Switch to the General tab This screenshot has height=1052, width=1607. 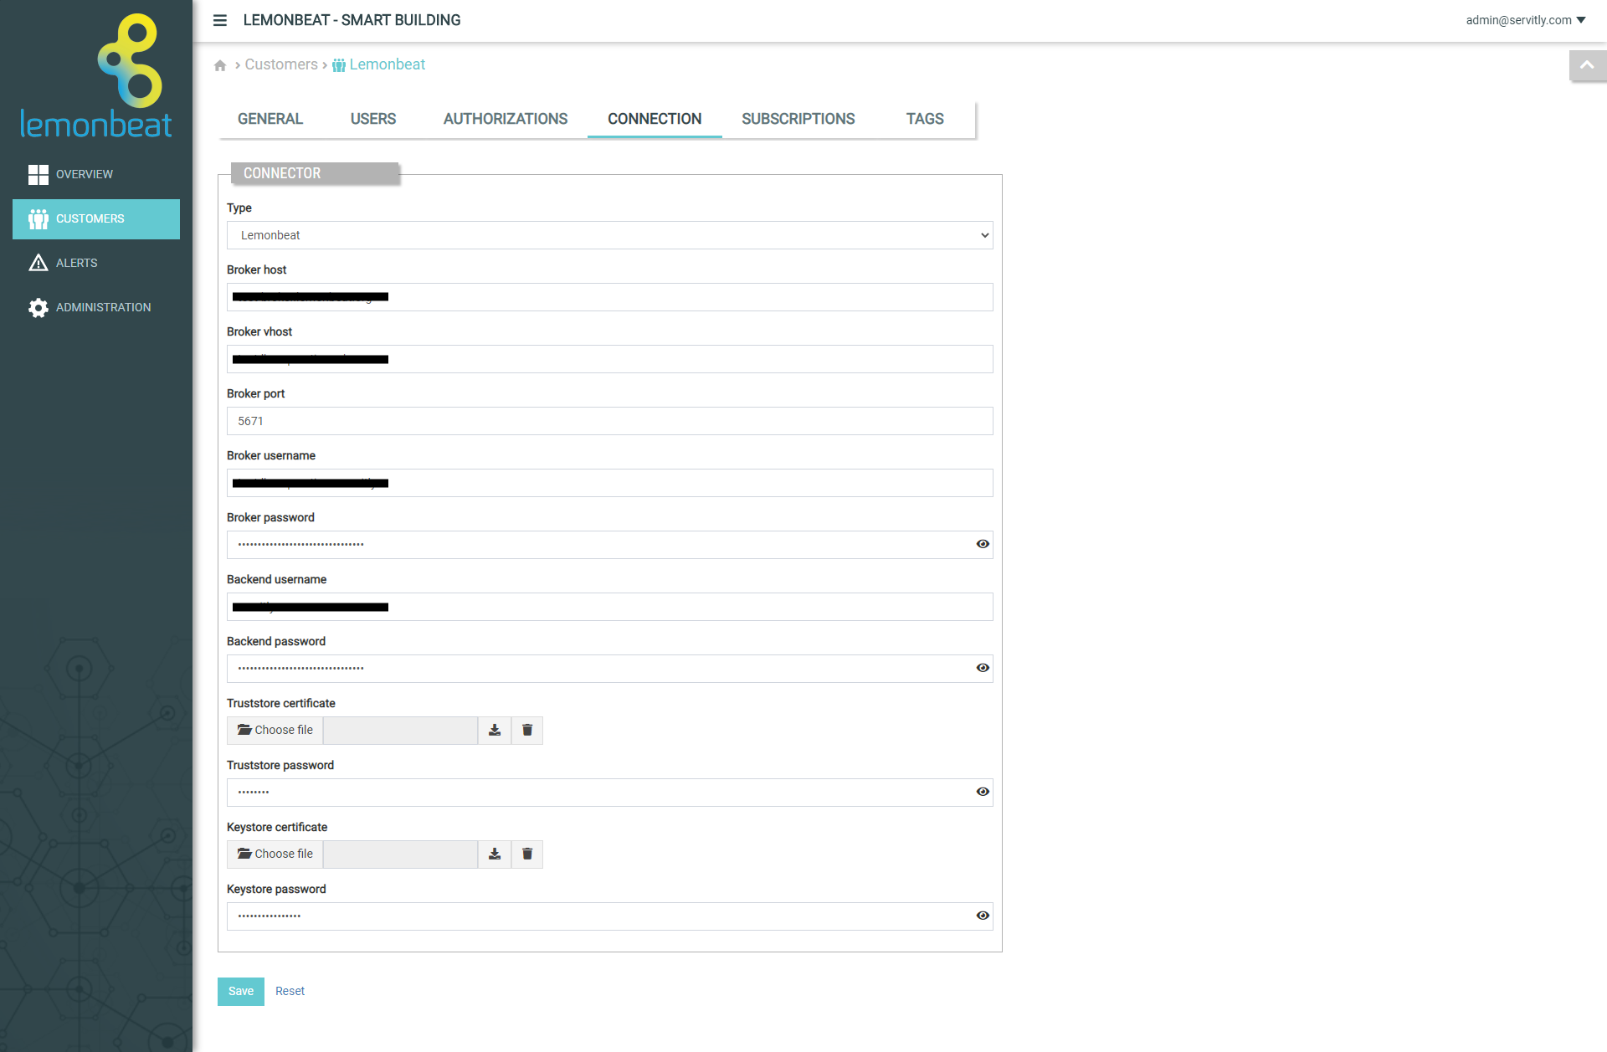270,119
